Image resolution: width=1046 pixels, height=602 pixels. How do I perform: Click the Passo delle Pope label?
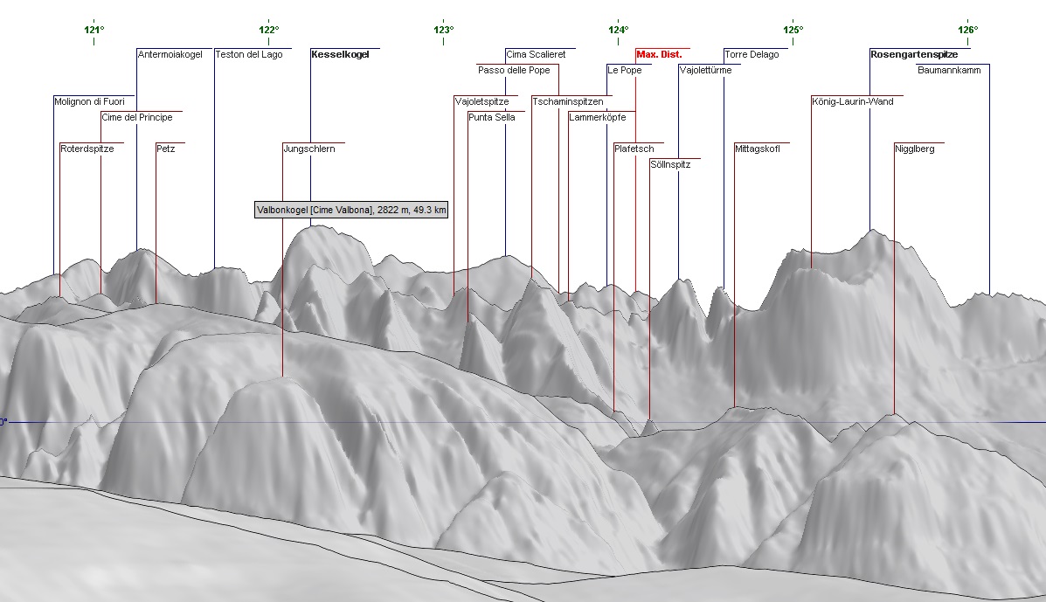tap(514, 70)
